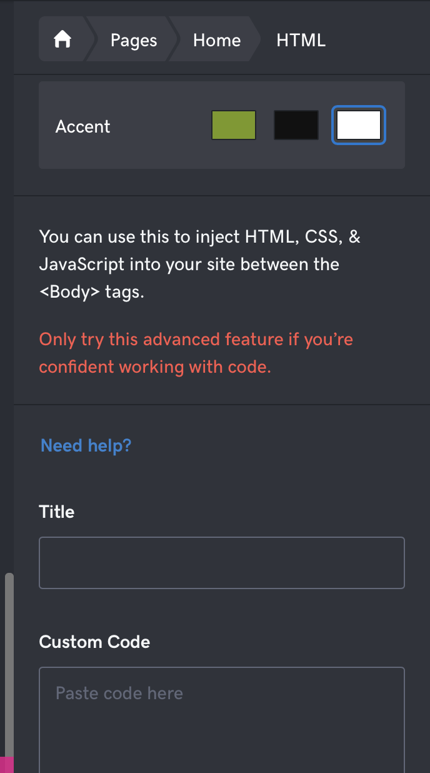
Task: Click the pink marker at the bottom-left corner
Action: pos(6,764)
